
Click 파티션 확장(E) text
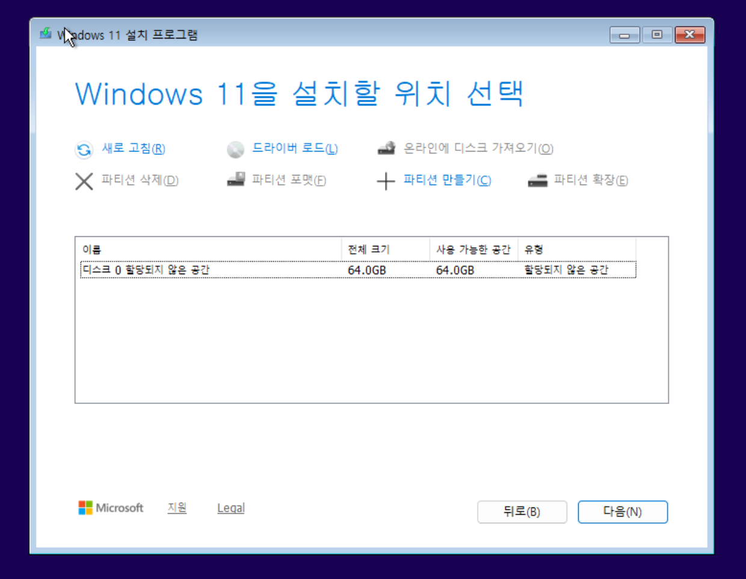coord(591,180)
